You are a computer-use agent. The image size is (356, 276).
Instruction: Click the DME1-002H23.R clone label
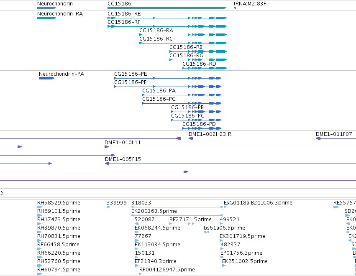[210, 134]
